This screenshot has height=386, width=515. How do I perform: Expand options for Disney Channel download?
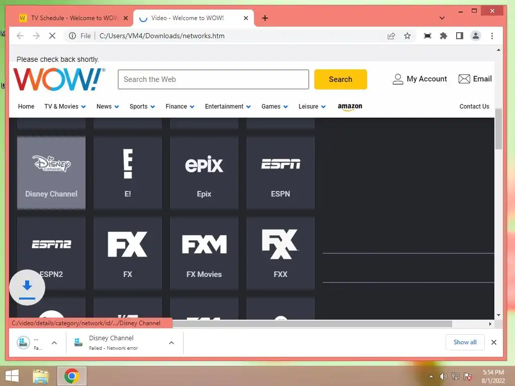click(171, 343)
